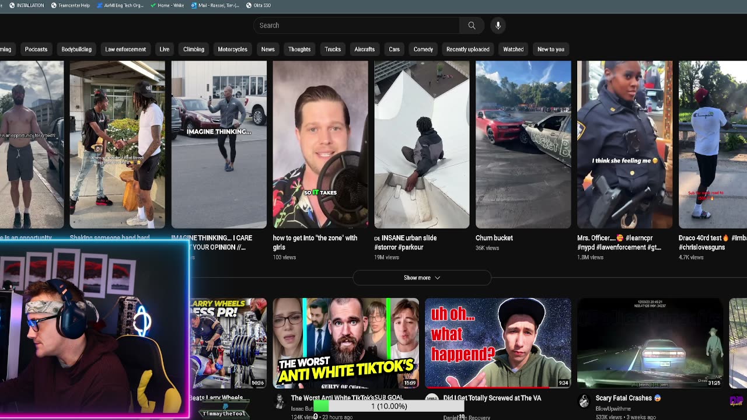Click into the YouTube Search field

[357, 25]
